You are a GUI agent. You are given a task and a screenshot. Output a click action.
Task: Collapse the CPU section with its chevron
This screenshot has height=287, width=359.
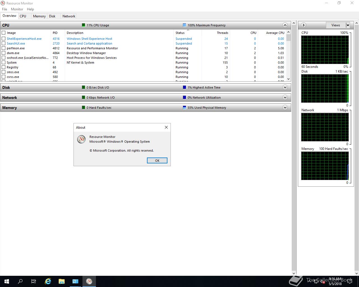285,25
